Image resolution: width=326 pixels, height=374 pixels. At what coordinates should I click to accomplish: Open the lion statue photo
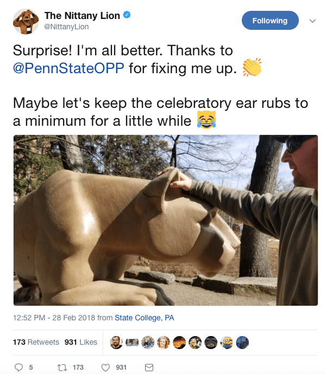pos(166,220)
